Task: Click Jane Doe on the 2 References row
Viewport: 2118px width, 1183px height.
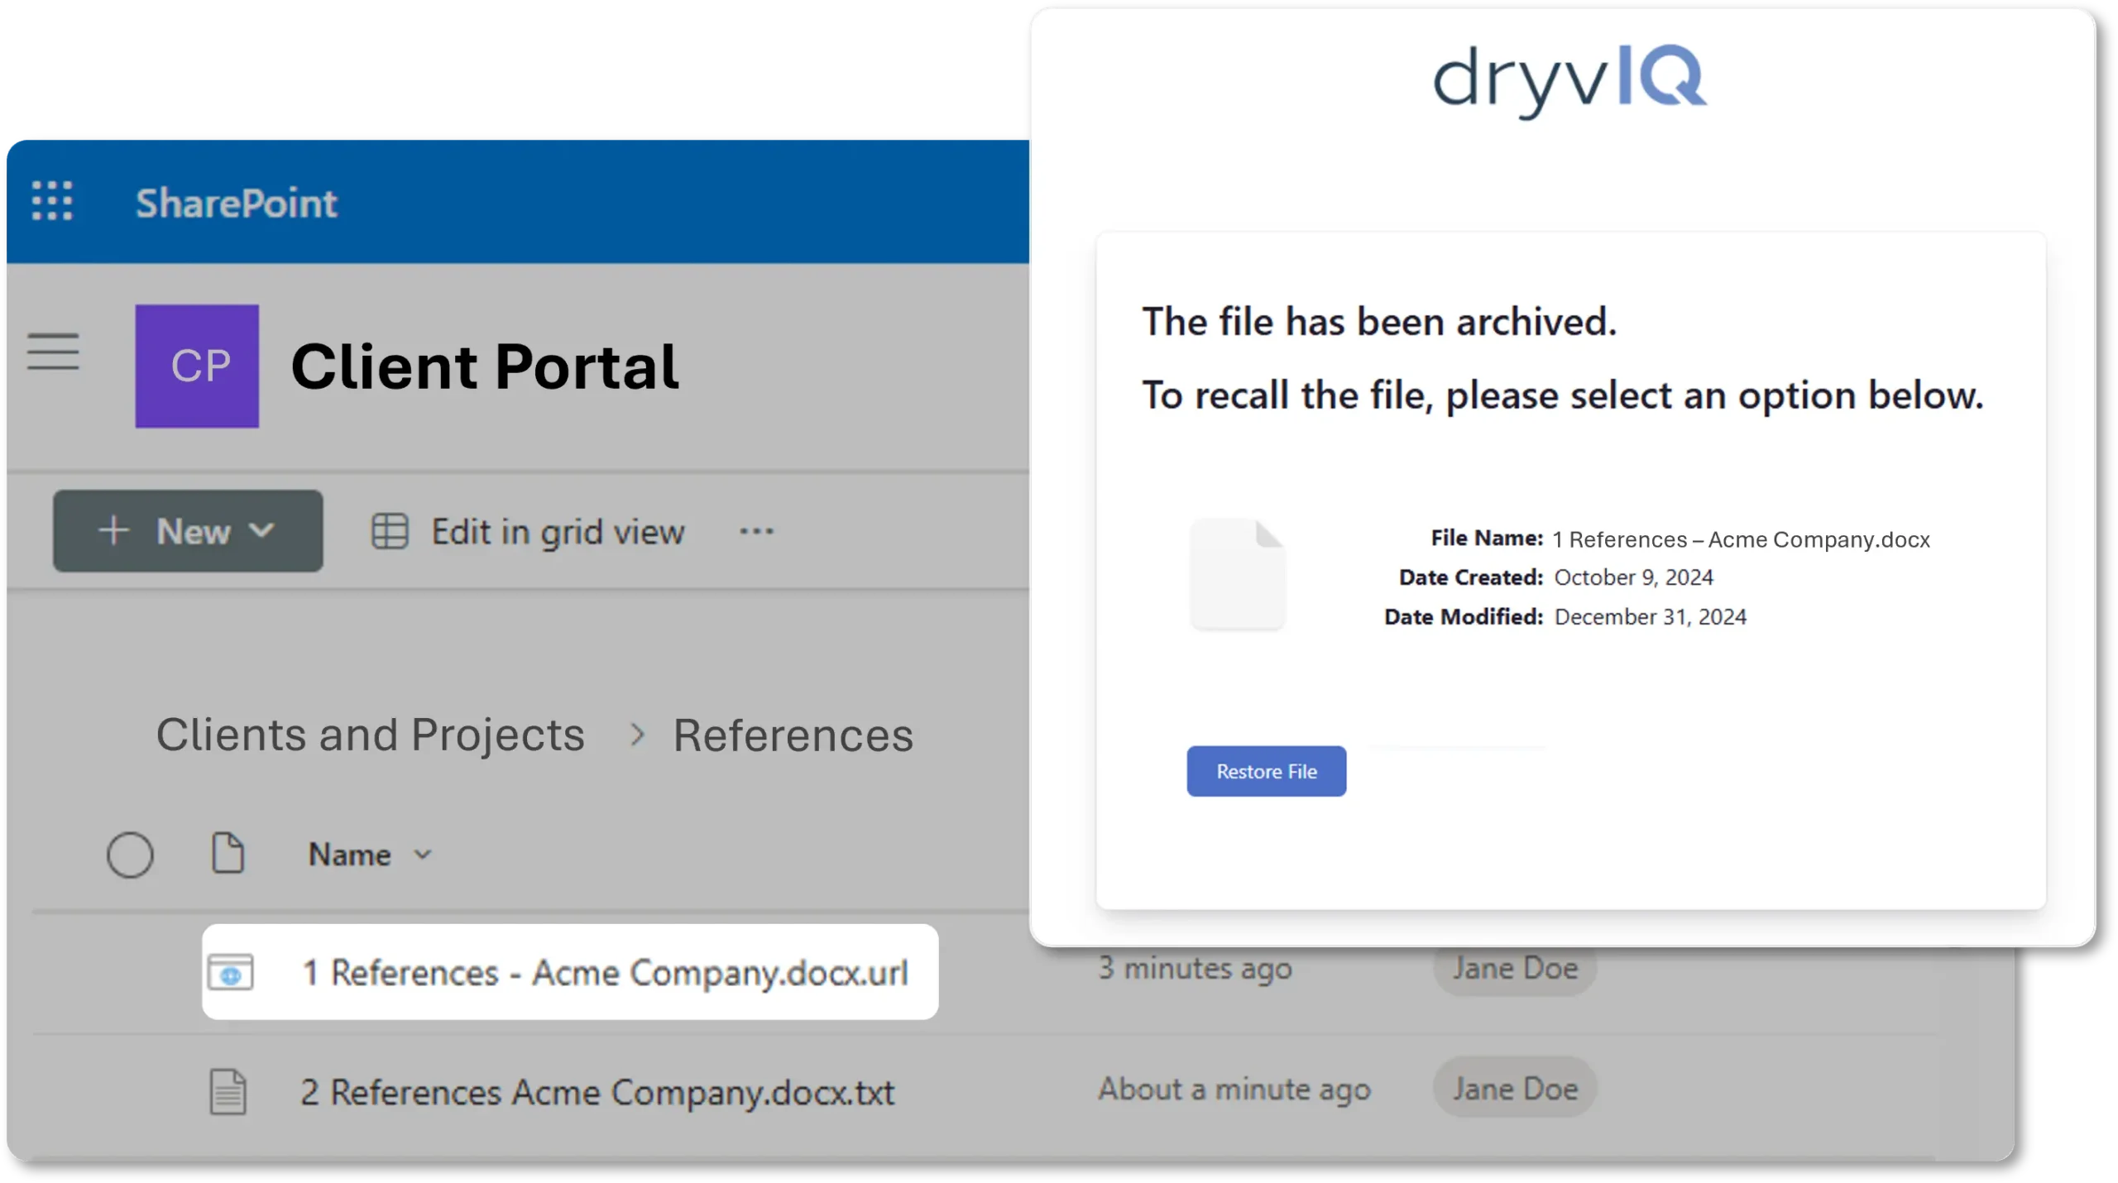Action: (x=1514, y=1088)
